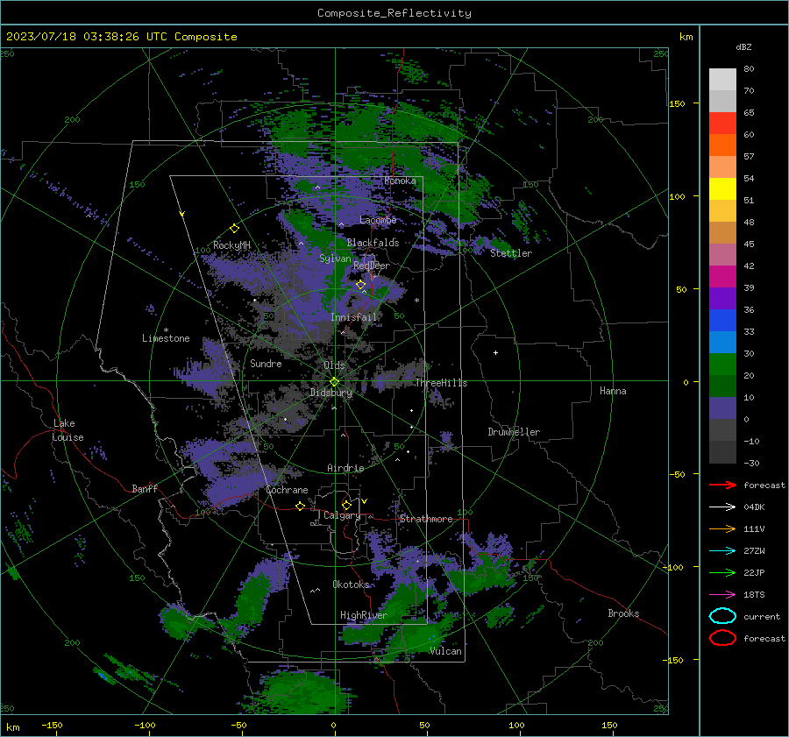
Task: Click the Drumheller town label
Action: 514,432
